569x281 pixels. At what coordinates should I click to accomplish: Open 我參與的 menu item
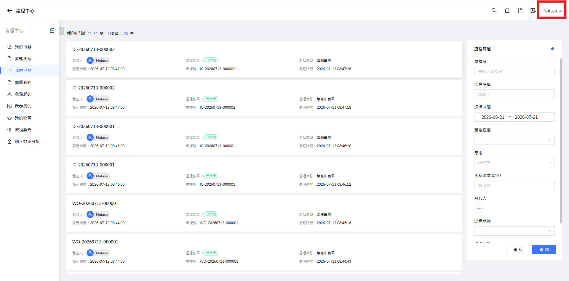(x=30, y=106)
